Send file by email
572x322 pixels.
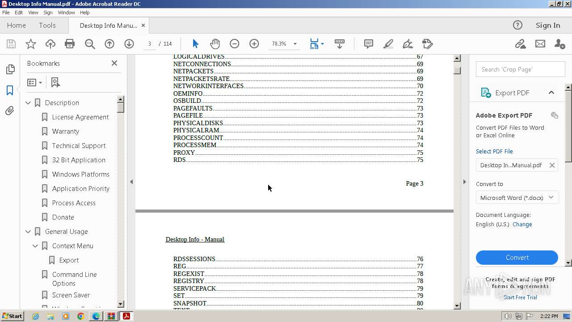[540, 44]
